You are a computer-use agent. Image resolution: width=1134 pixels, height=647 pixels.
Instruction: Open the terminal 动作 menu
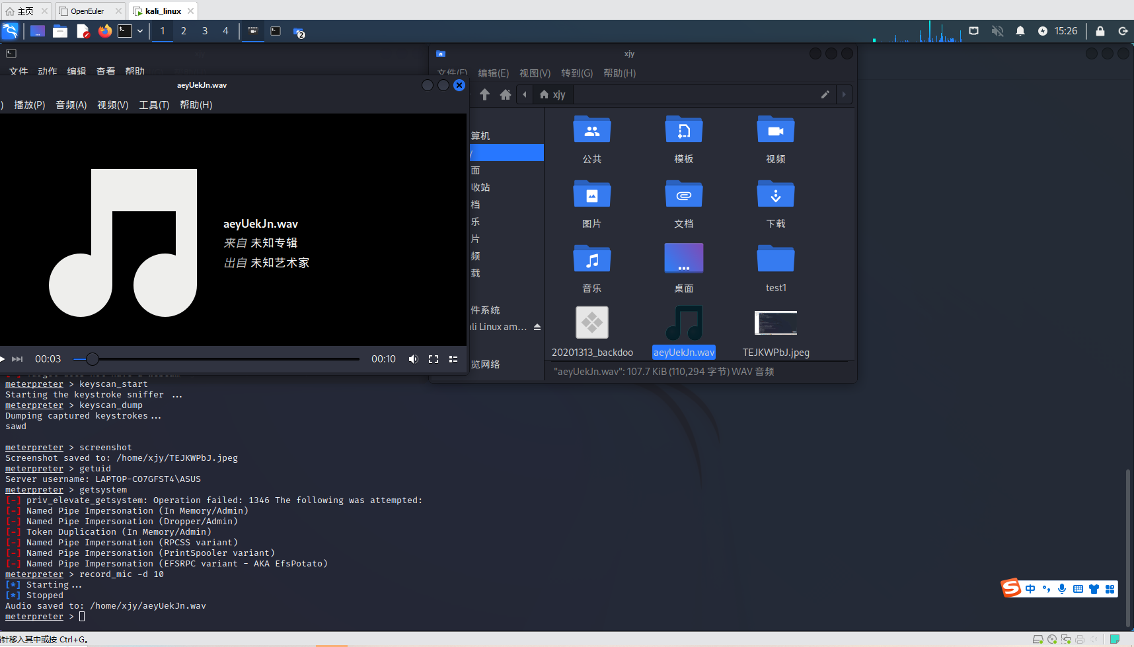coord(48,71)
